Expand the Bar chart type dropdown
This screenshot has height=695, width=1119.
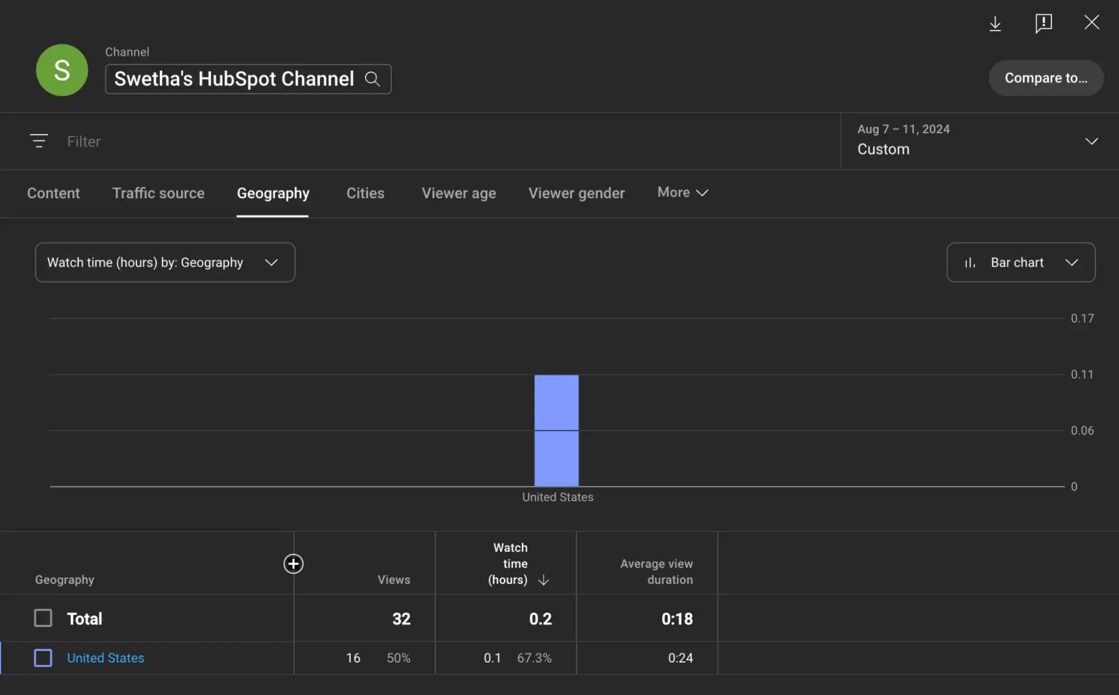click(x=1021, y=262)
